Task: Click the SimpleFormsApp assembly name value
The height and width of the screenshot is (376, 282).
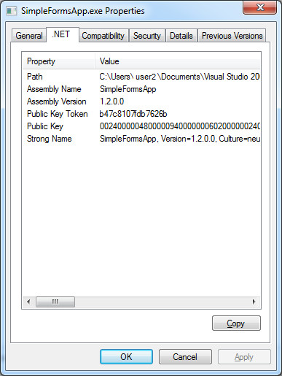Action: click(x=128, y=89)
